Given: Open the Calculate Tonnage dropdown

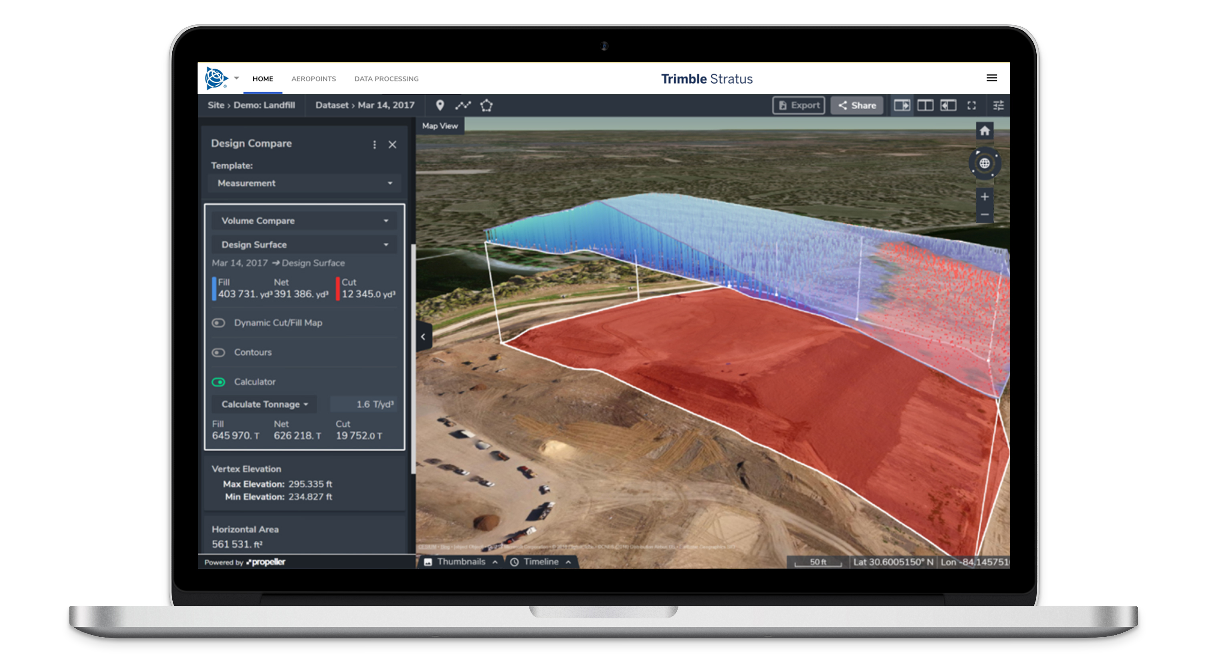Looking at the screenshot, I should click(264, 404).
